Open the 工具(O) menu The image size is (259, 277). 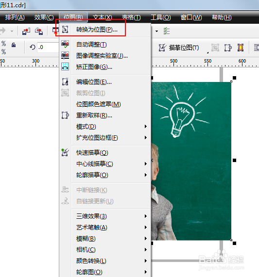click(x=161, y=17)
